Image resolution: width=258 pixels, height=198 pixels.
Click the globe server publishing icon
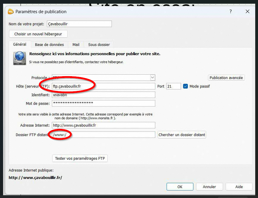(x=20, y=58)
